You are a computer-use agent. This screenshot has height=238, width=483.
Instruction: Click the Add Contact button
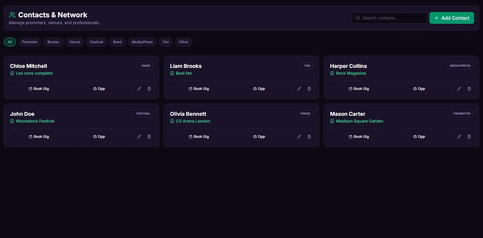452,18
